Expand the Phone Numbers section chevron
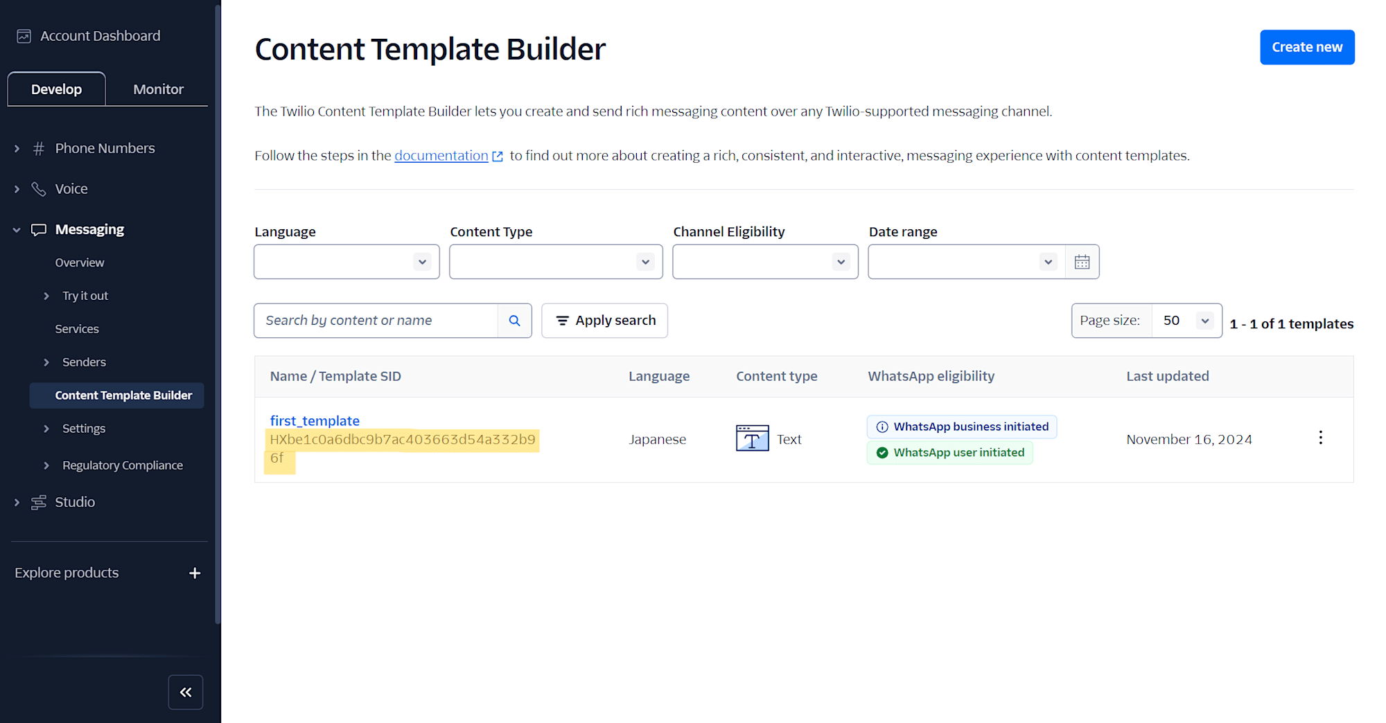 (x=17, y=148)
